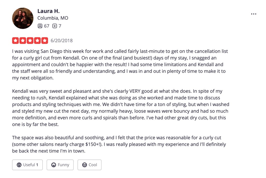Click the smiley face icon on Funny

pos(54,165)
